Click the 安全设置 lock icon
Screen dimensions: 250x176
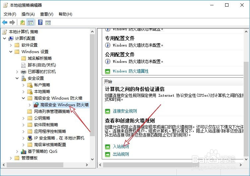click(x=24, y=78)
